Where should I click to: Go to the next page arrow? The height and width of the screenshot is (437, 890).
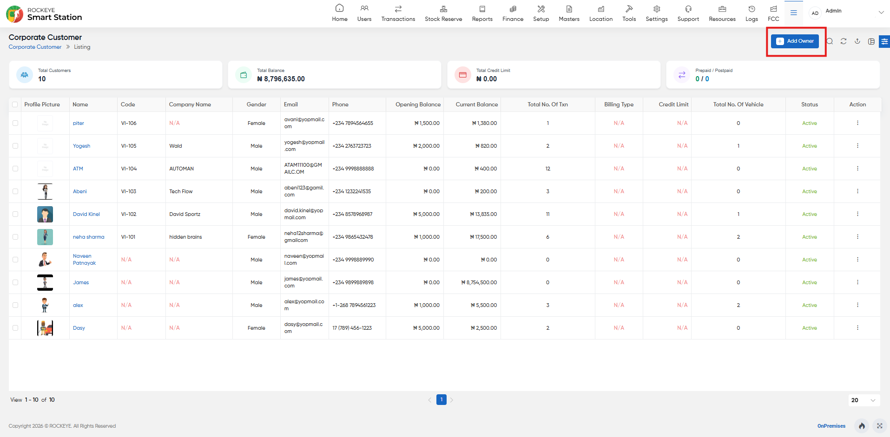[x=452, y=400]
